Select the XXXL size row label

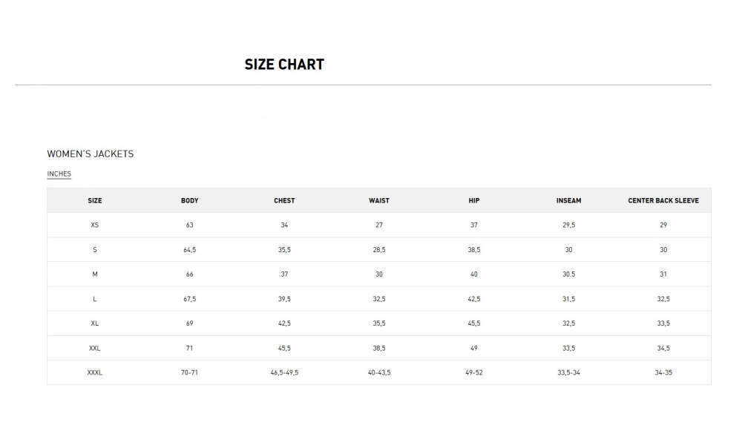pyautogui.click(x=95, y=372)
